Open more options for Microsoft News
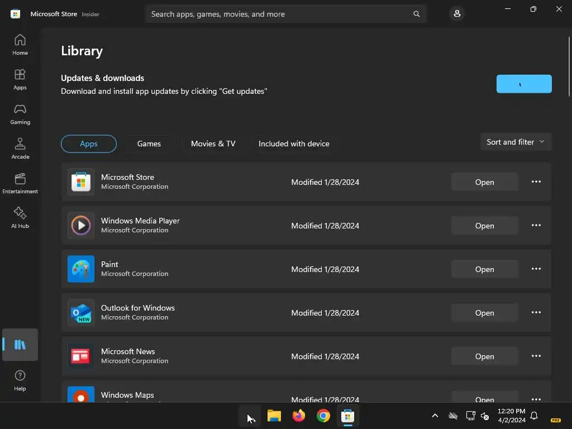Image resolution: width=572 pixels, height=429 pixels. 536,356
